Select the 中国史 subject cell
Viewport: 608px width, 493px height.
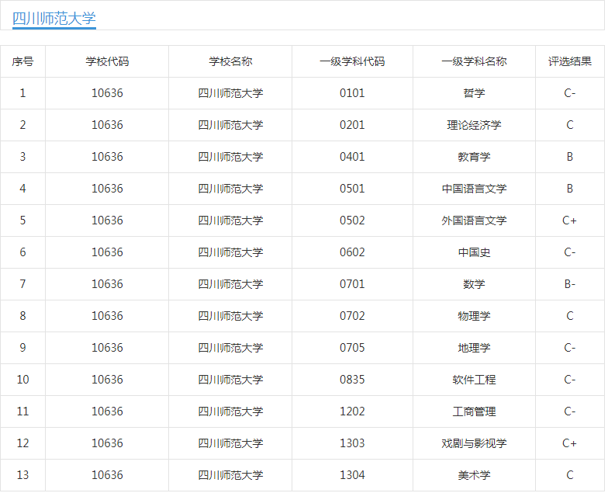(474, 252)
